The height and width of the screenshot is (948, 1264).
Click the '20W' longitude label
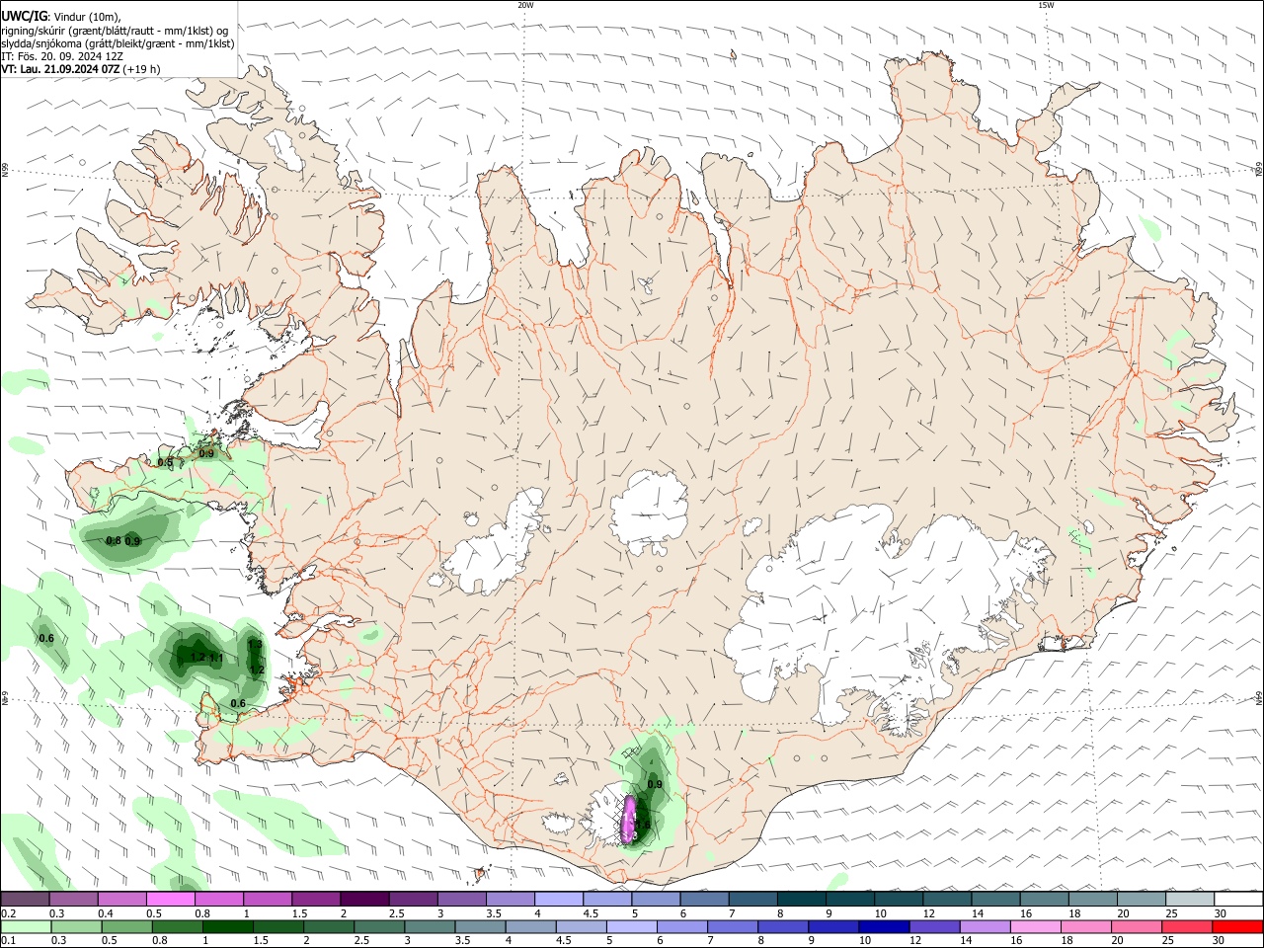(525, 5)
